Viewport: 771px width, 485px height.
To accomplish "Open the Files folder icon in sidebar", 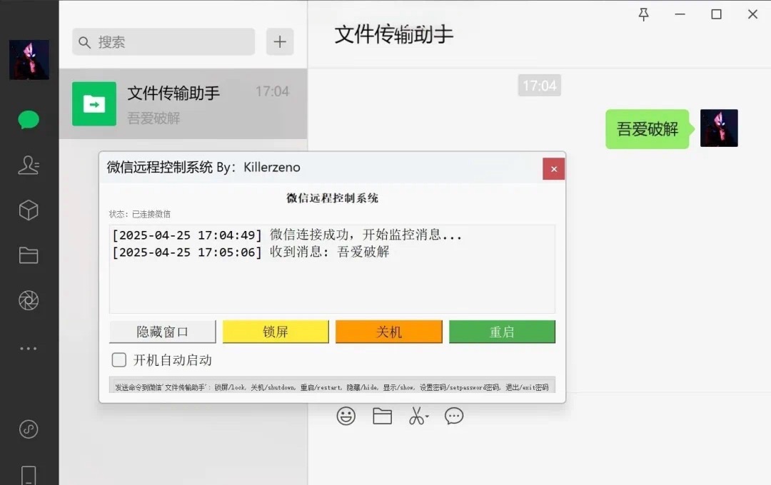I will coord(29,255).
